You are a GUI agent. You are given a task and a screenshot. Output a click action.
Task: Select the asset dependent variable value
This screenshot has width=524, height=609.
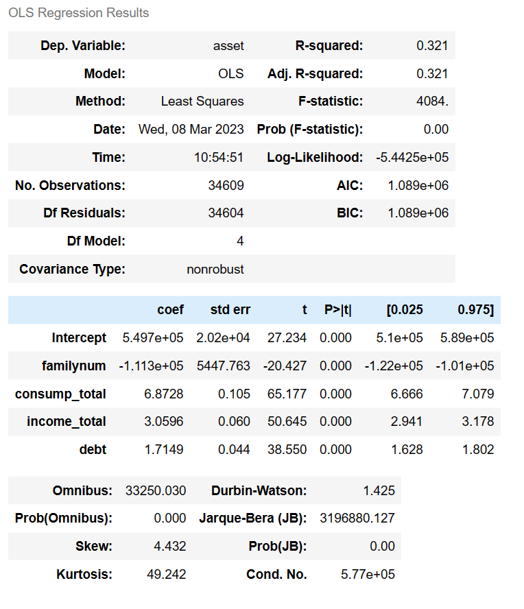(x=228, y=46)
